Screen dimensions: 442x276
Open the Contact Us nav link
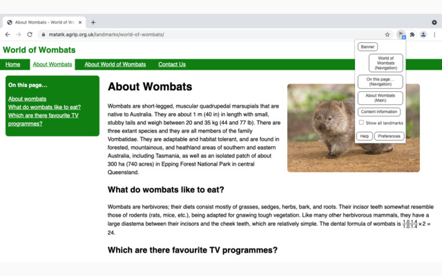172,64
